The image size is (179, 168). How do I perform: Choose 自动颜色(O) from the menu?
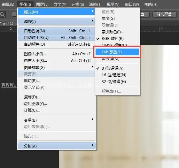pos(56,44)
